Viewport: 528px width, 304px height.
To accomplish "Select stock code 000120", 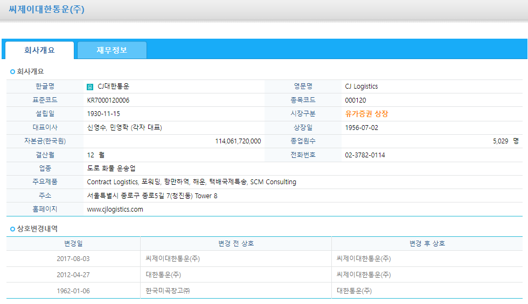I will (x=356, y=100).
